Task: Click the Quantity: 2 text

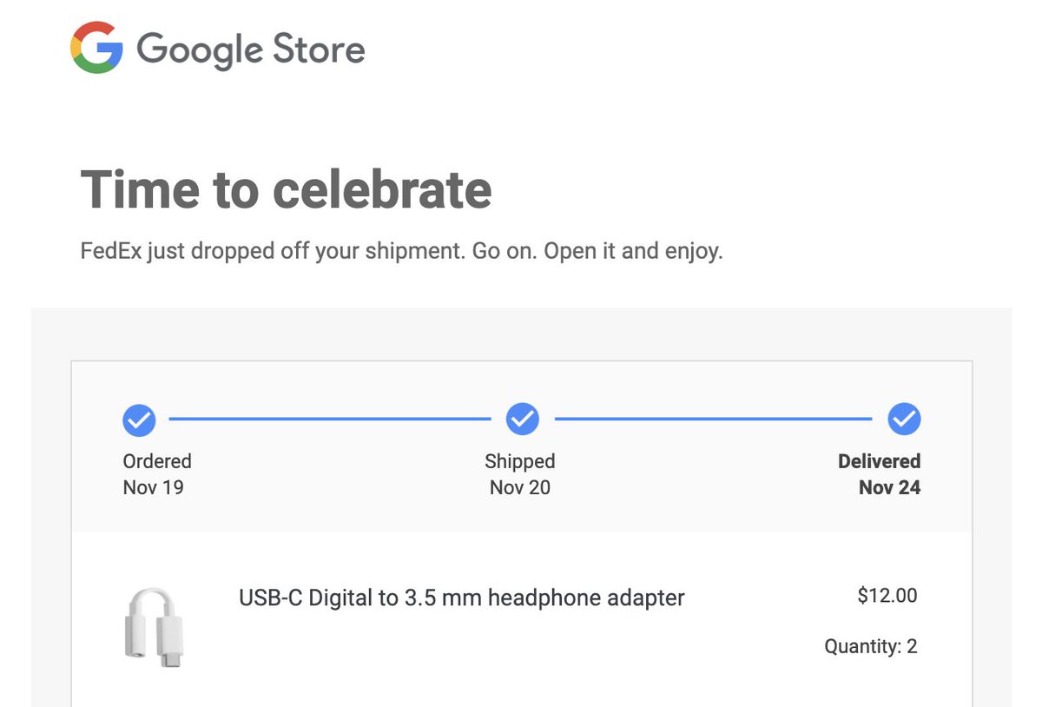Action: 871,646
